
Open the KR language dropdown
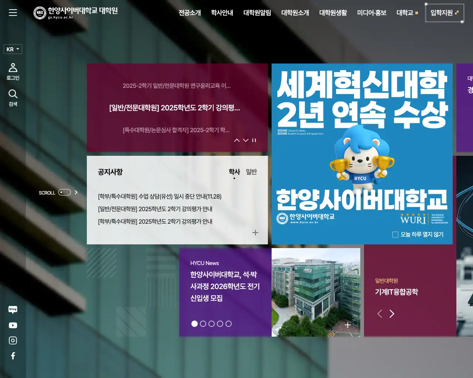coord(13,49)
